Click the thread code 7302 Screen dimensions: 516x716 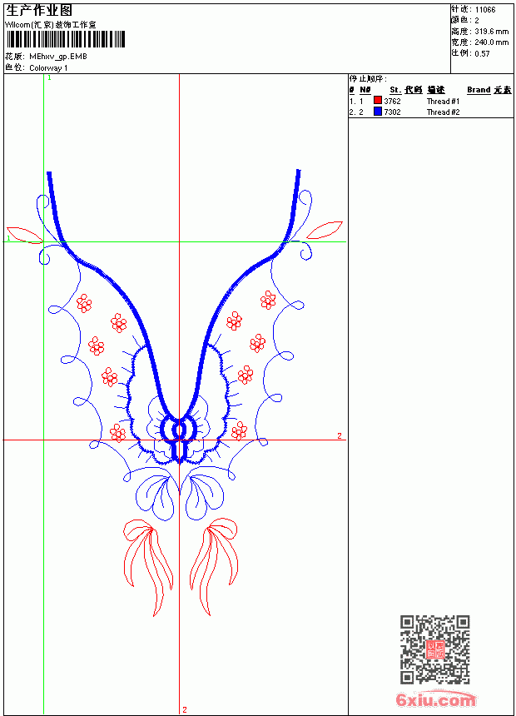pyautogui.click(x=392, y=112)
